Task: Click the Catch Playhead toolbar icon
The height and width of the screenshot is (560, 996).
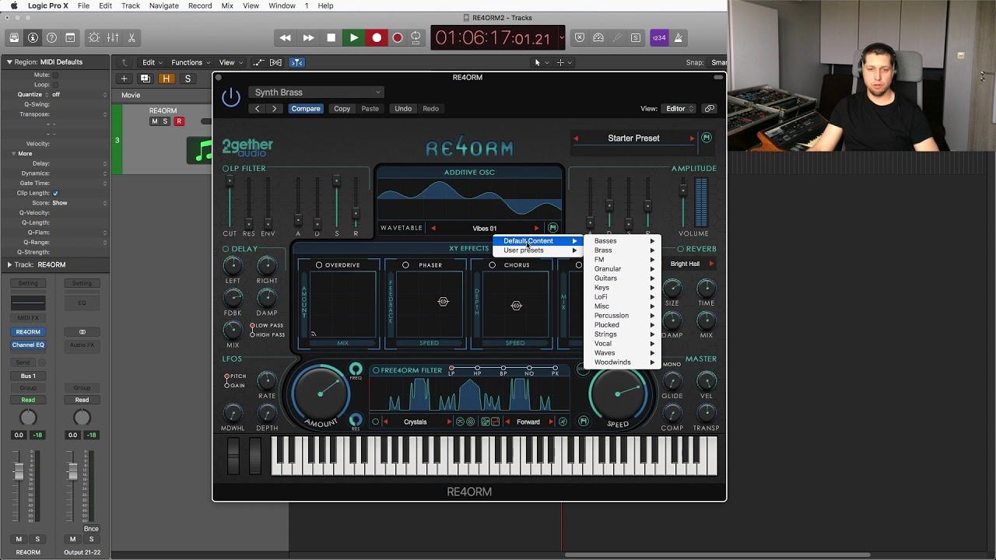Action: [296, 62]
